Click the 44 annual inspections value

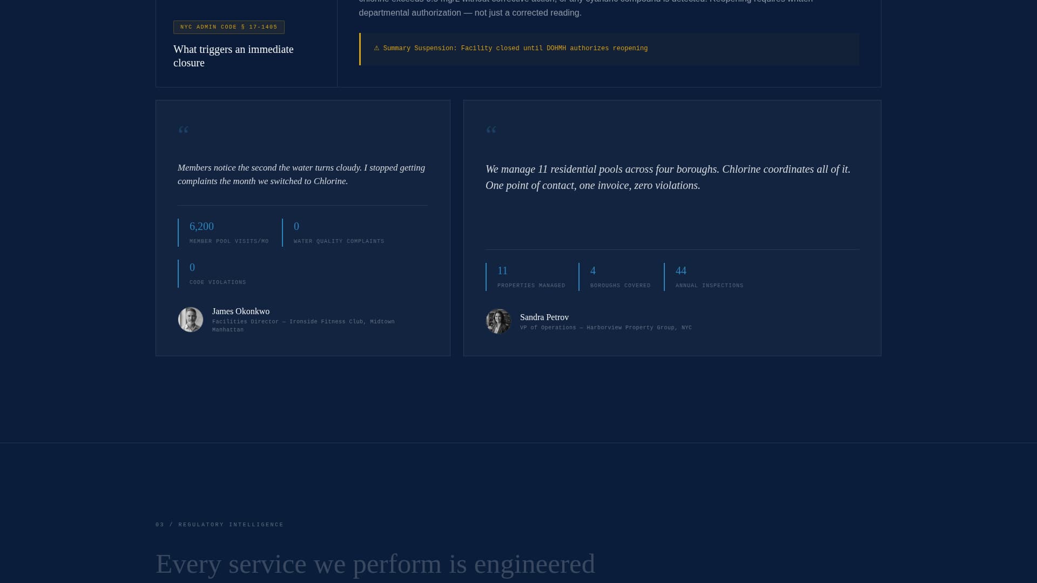(681, 270)
